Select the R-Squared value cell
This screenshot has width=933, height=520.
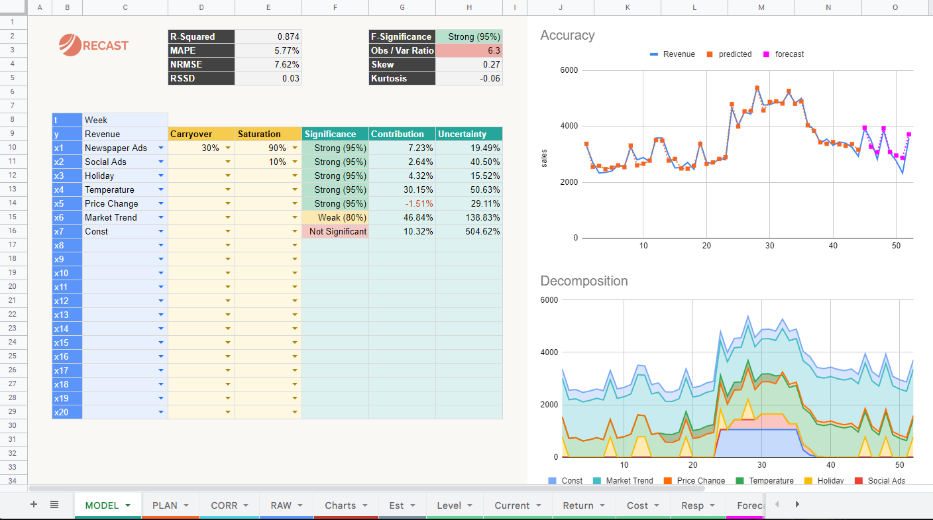[268, 37]
